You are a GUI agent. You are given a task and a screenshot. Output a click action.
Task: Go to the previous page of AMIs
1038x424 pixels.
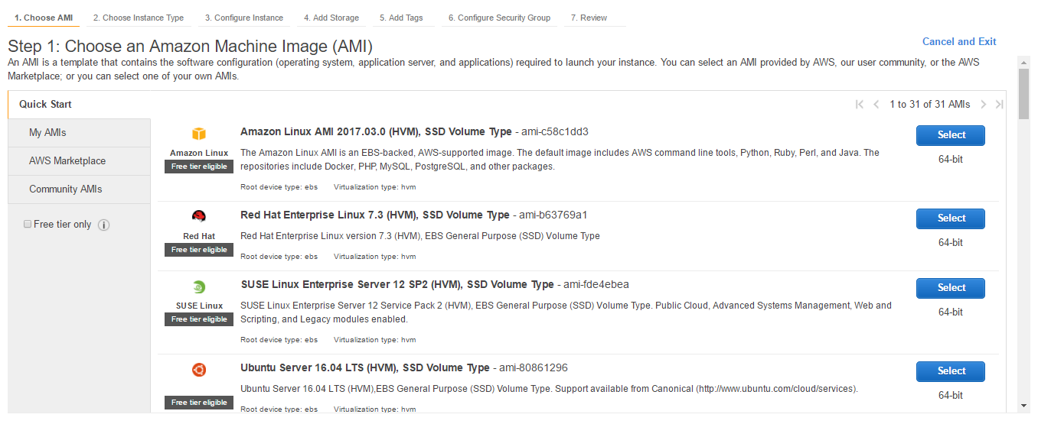pos(876,105)
